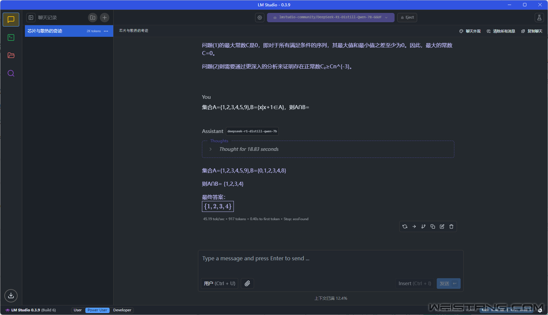Delete the assistant message
The image size is (548, 315).
451,226
